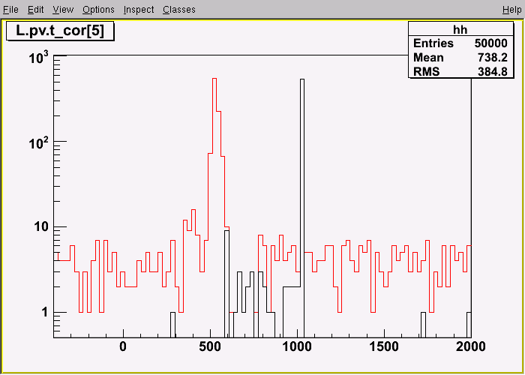
Task: Click the y-axis label 10
Action: [40, 228]
